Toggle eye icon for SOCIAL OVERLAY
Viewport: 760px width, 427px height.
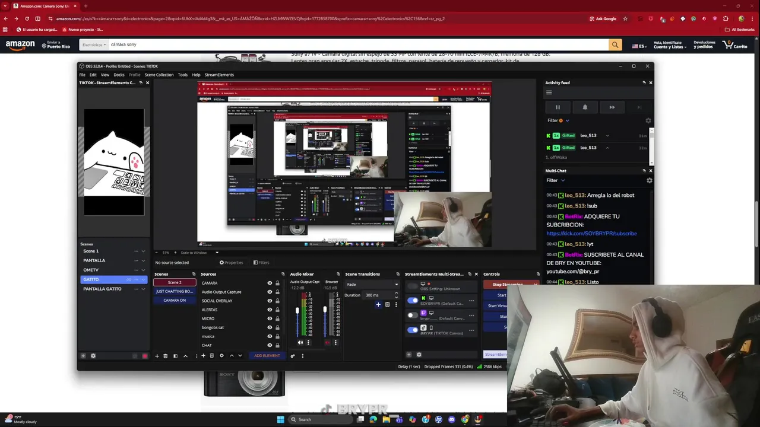click(x=270, y=301)
